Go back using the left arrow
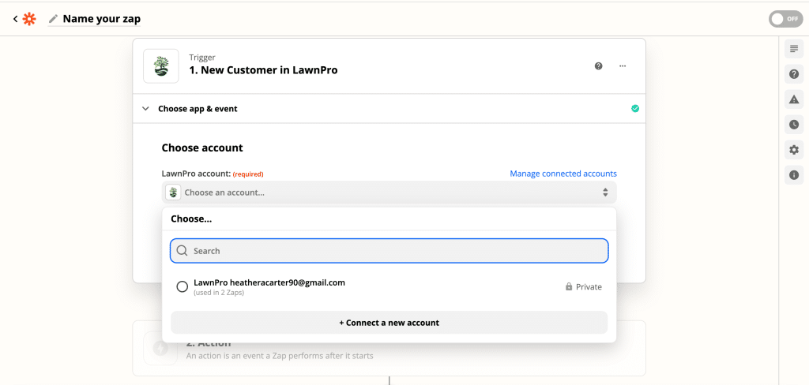Screen dimensions: 809x385 (x=16, y=19)
